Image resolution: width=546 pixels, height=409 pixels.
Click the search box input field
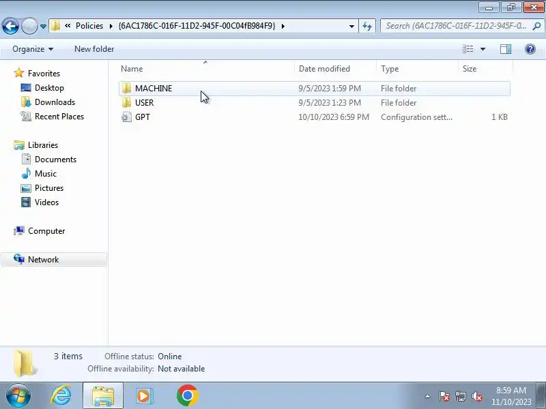click(x=456, y=26)
